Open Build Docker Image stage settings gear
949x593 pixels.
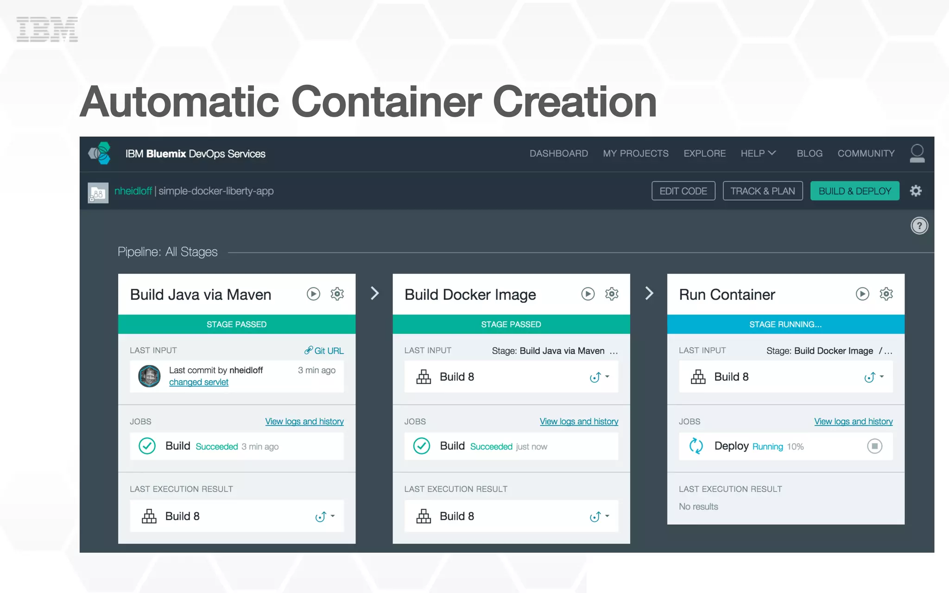612,294
